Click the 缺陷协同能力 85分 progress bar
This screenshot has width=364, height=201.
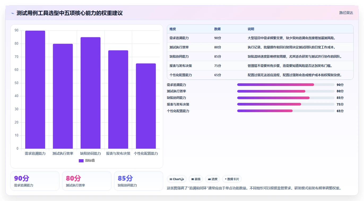(286, 98)
